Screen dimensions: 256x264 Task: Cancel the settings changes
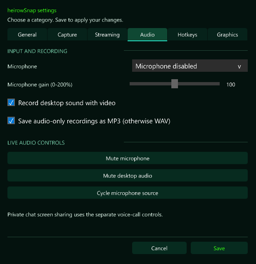coord(159,248)
